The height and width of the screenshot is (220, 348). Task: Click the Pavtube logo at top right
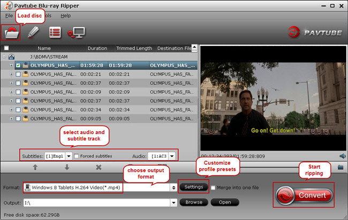pos(315,33)
